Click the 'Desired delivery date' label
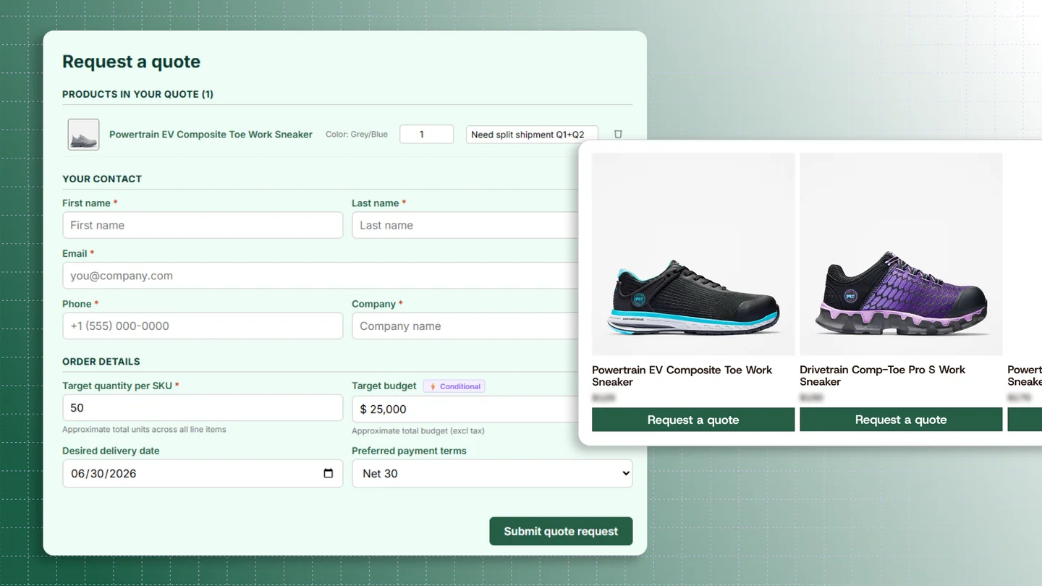Screen dimensions: 1042x586 (x=111, y=451)
